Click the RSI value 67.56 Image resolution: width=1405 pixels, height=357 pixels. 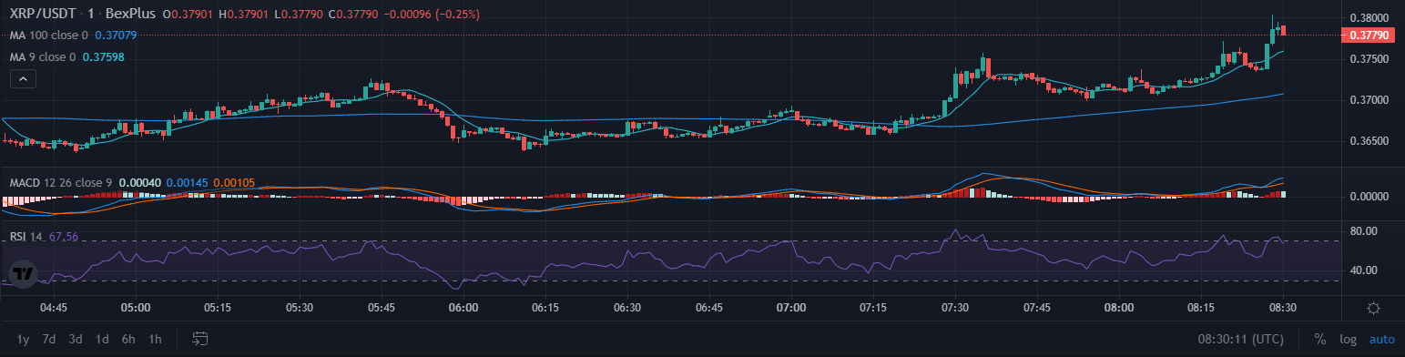pyautogui.click(x=64, y=237)
